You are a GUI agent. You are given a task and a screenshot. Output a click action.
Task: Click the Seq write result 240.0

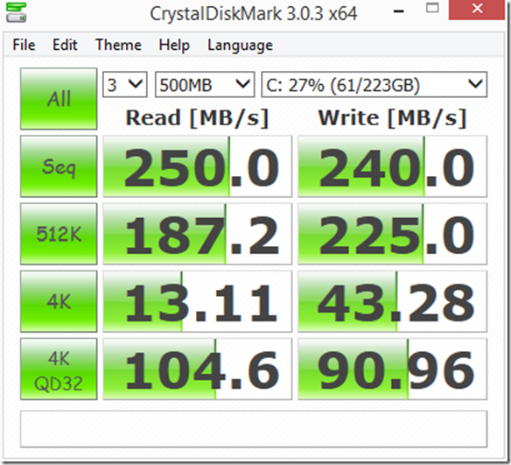pyautogui.click(x=392, y=166)
